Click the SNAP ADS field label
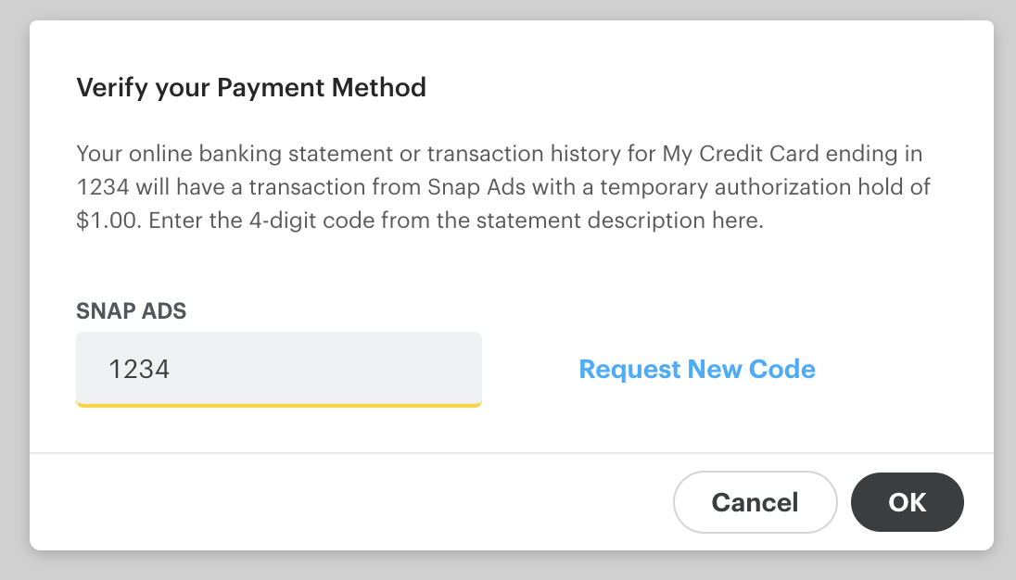Viewport: 1016px width, 580px height. (x=131, y=311)
